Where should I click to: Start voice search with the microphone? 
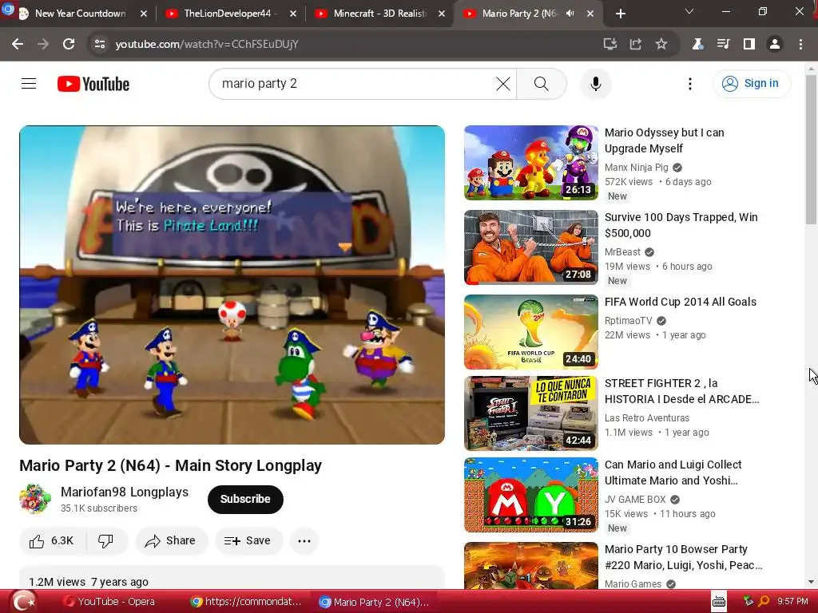tap(595, 83)
